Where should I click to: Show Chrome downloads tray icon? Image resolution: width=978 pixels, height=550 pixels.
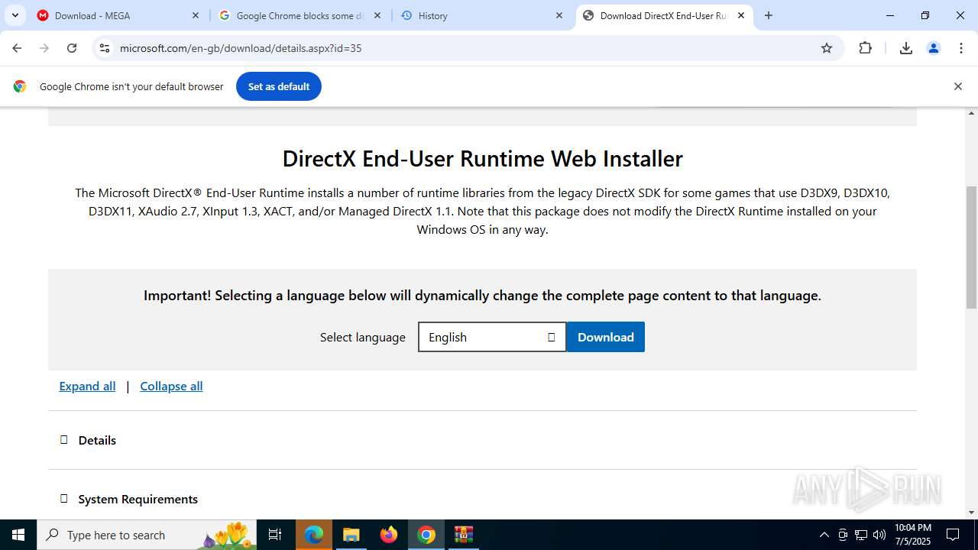pyautogui.click(x=906, y=48)
